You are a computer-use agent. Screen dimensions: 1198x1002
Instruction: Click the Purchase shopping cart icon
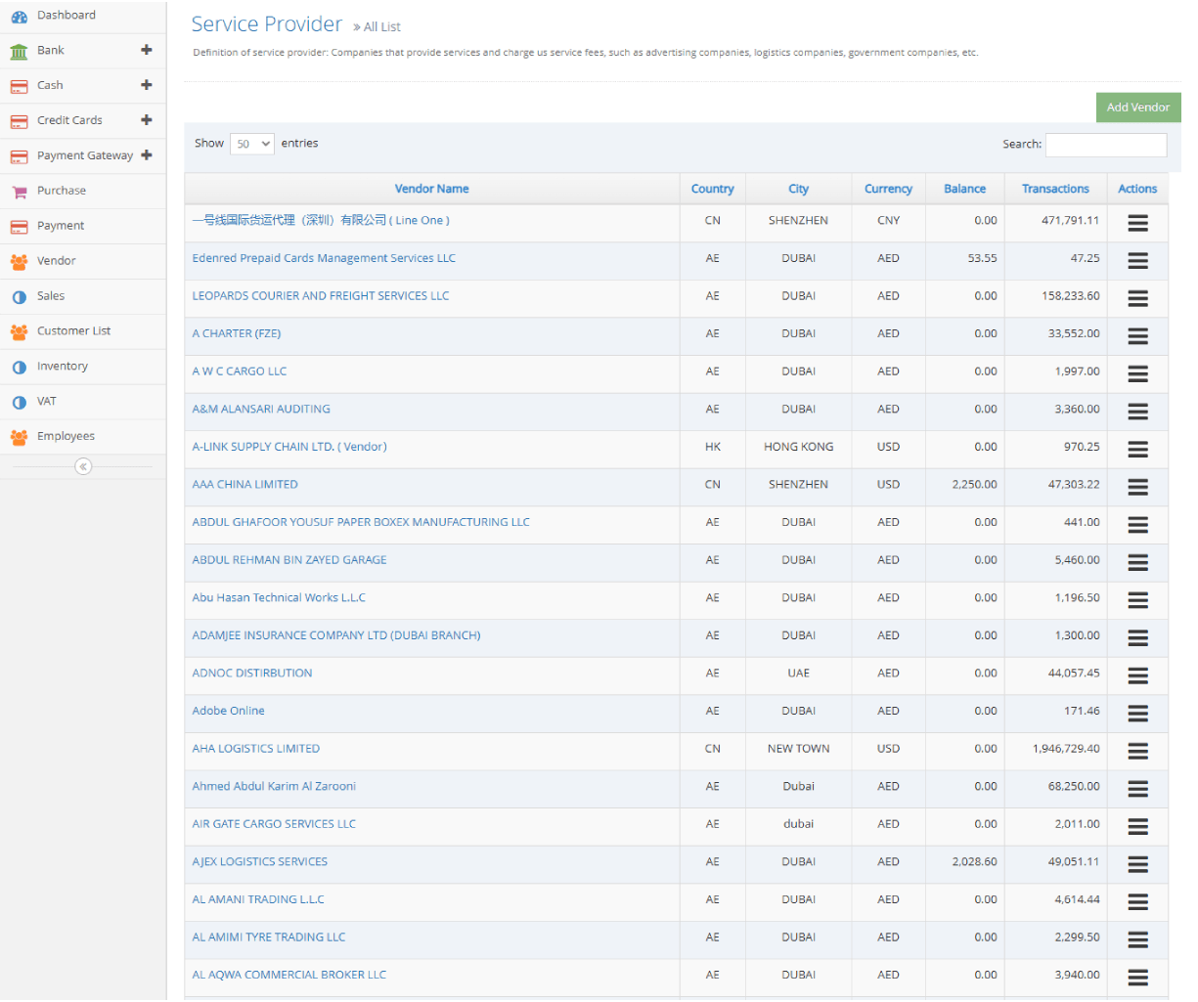click(x=19, y=192)
